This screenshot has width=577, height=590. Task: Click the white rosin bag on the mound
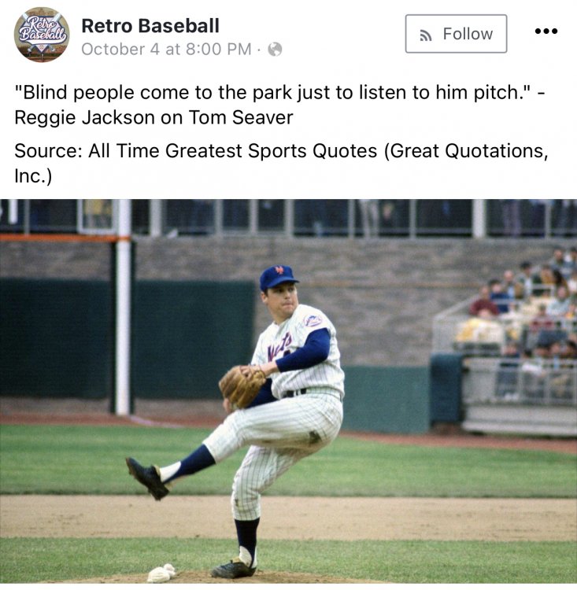(x=161, y=573)
